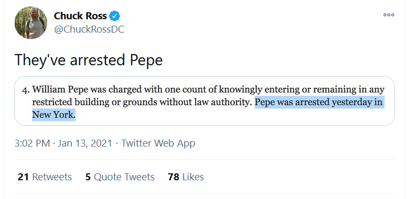Screen dimensions: 412x199
Task: Click the list number "4." in the image
Action: pyautogui.click(x=26, y=90)
